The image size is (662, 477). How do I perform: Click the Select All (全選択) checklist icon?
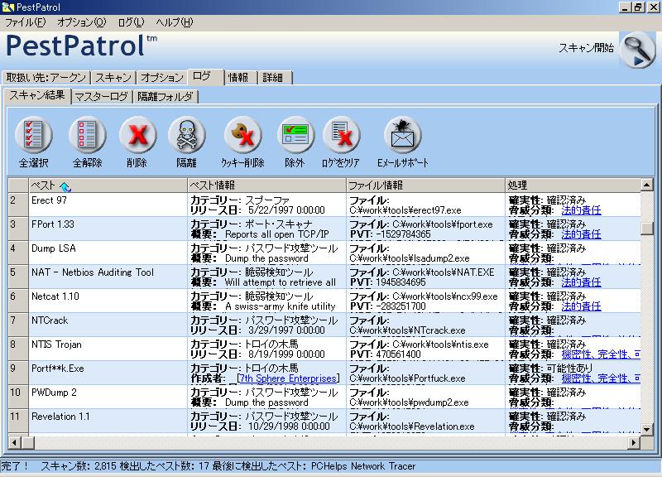33,135
